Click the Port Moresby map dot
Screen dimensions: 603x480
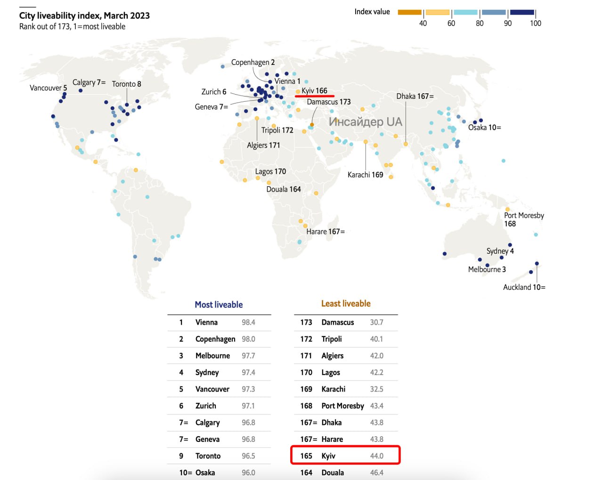[x=507, y=209]
